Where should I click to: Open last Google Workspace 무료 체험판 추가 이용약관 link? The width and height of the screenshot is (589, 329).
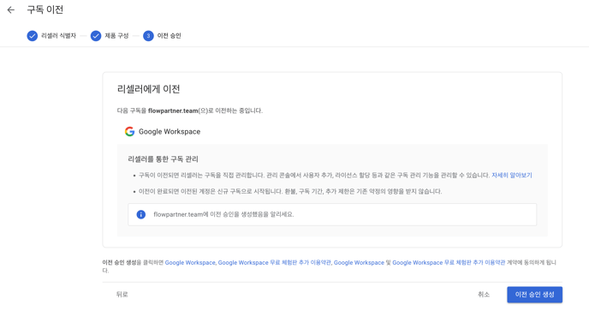[x=449, y=262]
